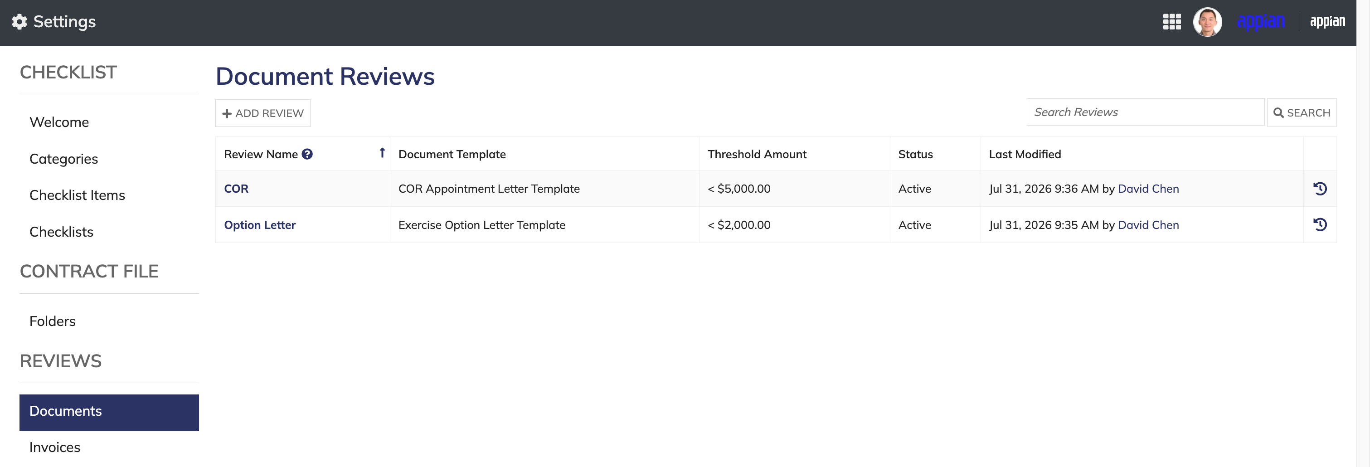Open the user profile avatar
Screen dimensions: 1370x467
(1207, 22)
